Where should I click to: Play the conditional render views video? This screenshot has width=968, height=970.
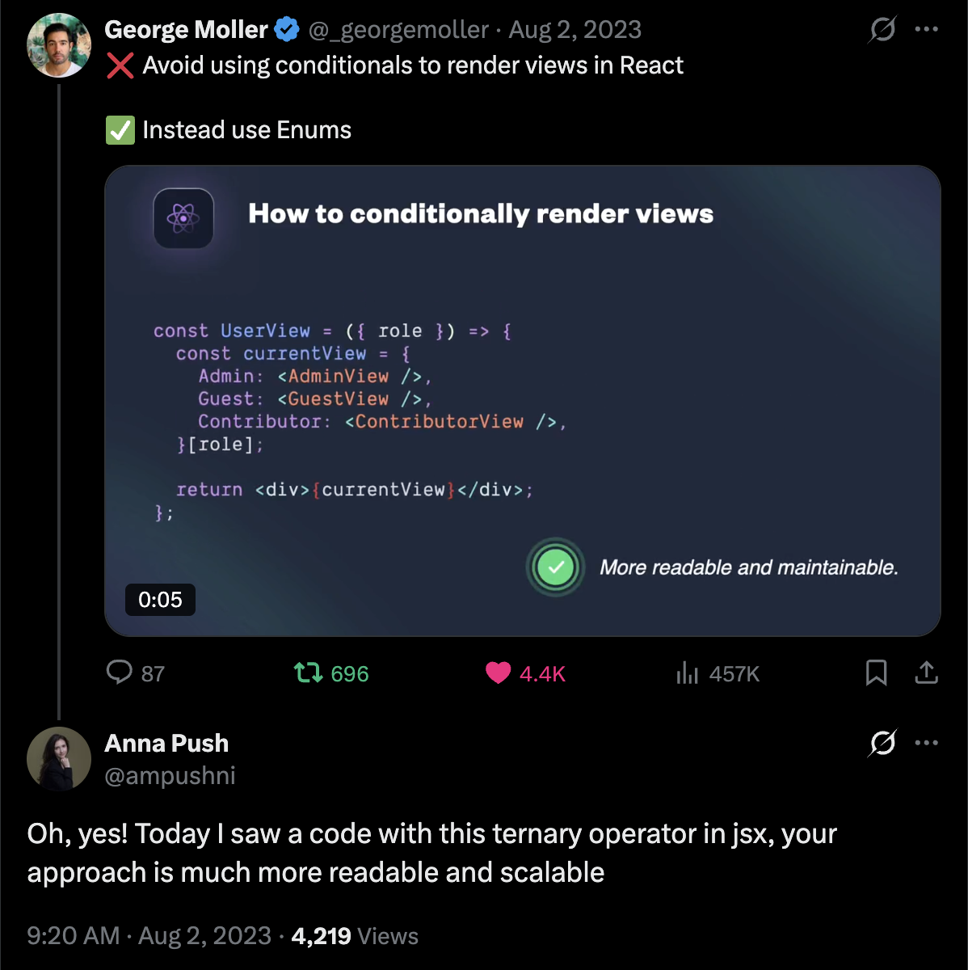[522, 401]
